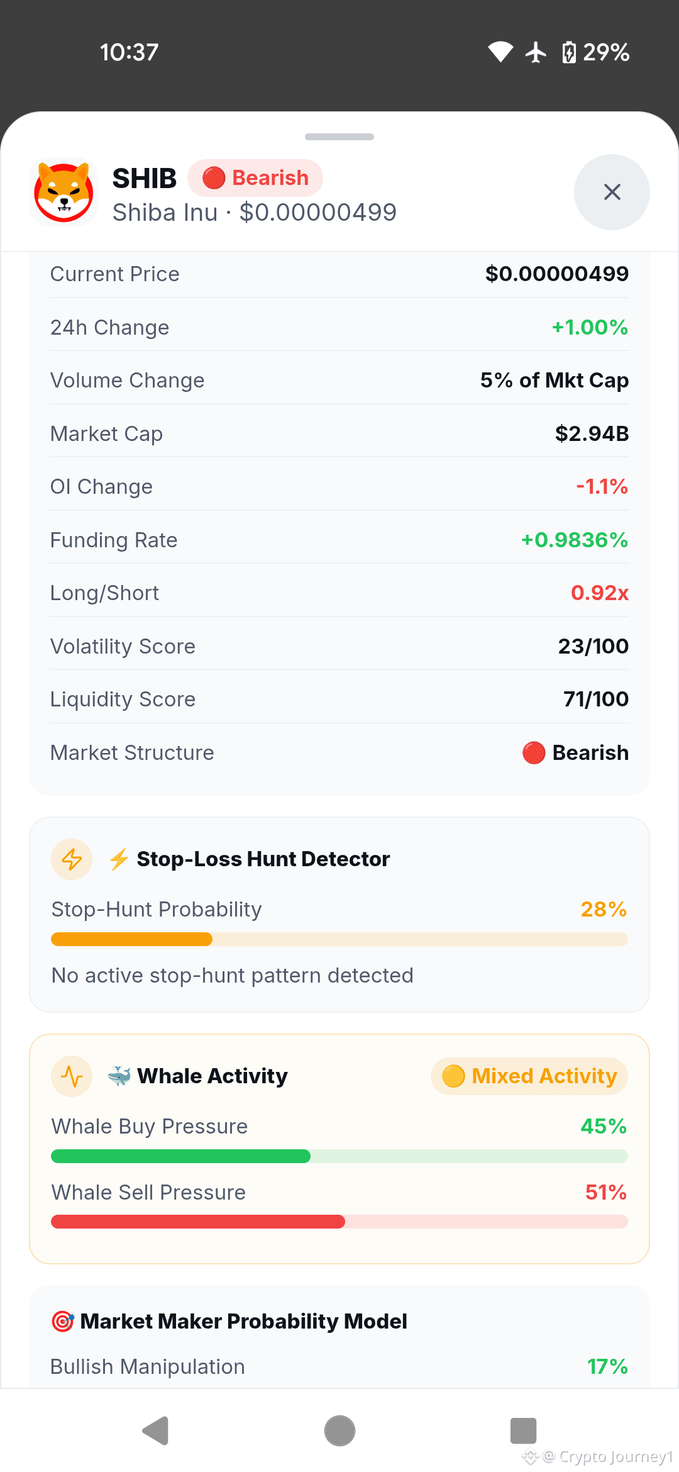Close the SHIB details sheet
Viewport: 679px width, 1472px height.
point(612,192)
